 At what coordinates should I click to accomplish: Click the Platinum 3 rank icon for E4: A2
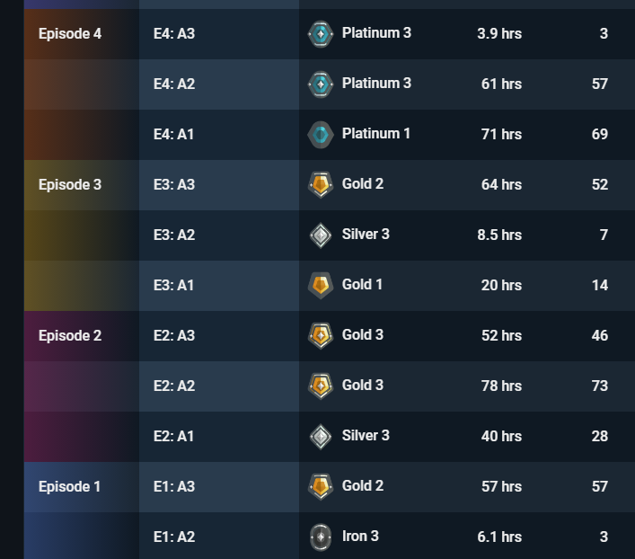tap(321, 84)
